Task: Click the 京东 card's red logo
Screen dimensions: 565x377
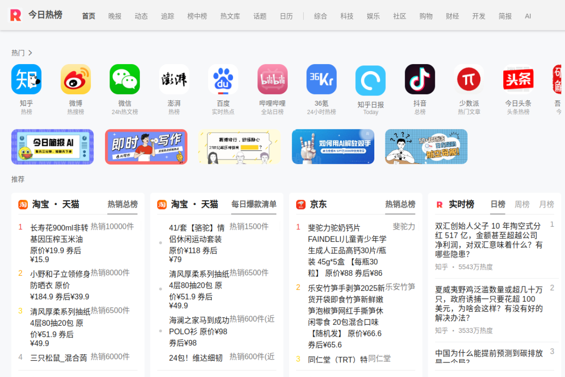Action: point(301,205)
